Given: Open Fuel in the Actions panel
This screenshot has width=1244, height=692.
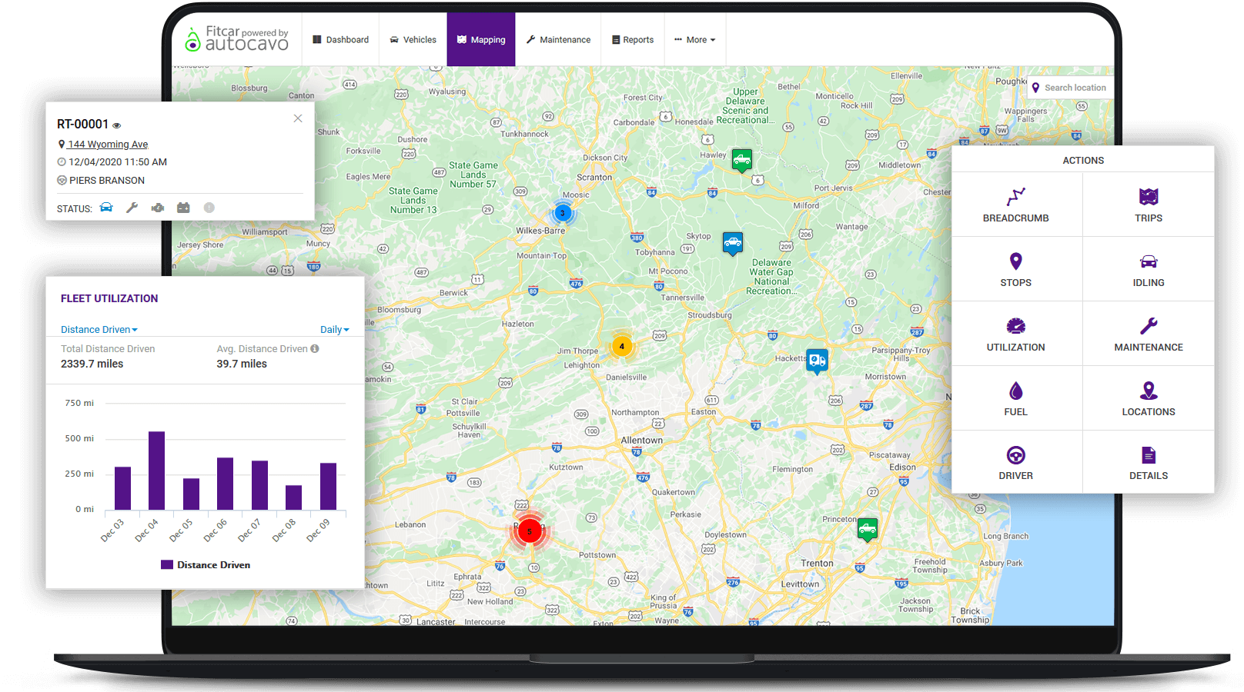Looking at the screenshot, I should click(1016, 398).
